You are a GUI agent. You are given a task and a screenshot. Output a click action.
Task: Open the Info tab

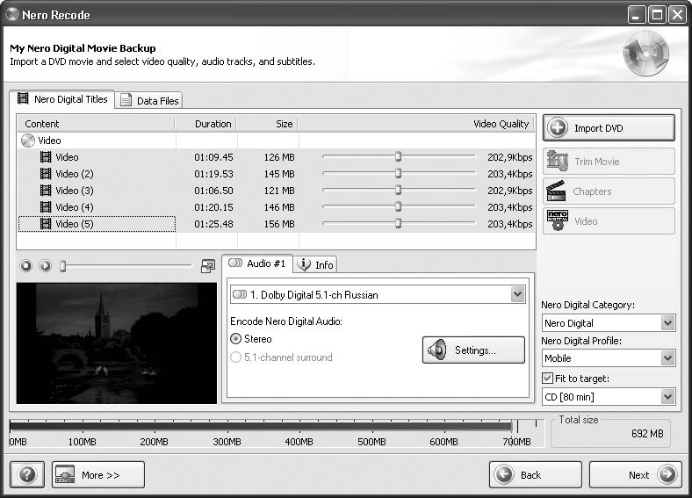315,264
